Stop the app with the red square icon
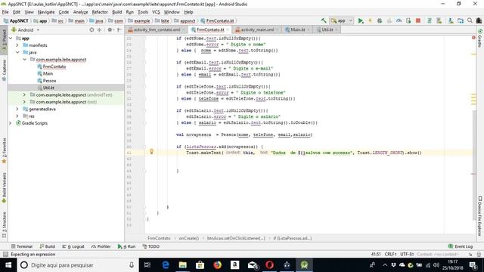Viewport: 484px width, 272px height. (x=418, y=20)
